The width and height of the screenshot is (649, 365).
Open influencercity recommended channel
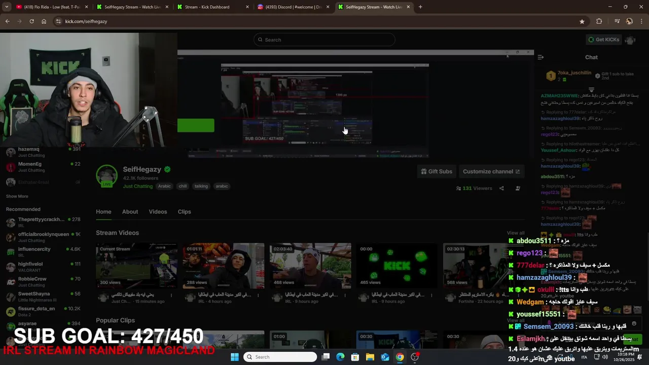pyautogui.click(x=43, y=252)
